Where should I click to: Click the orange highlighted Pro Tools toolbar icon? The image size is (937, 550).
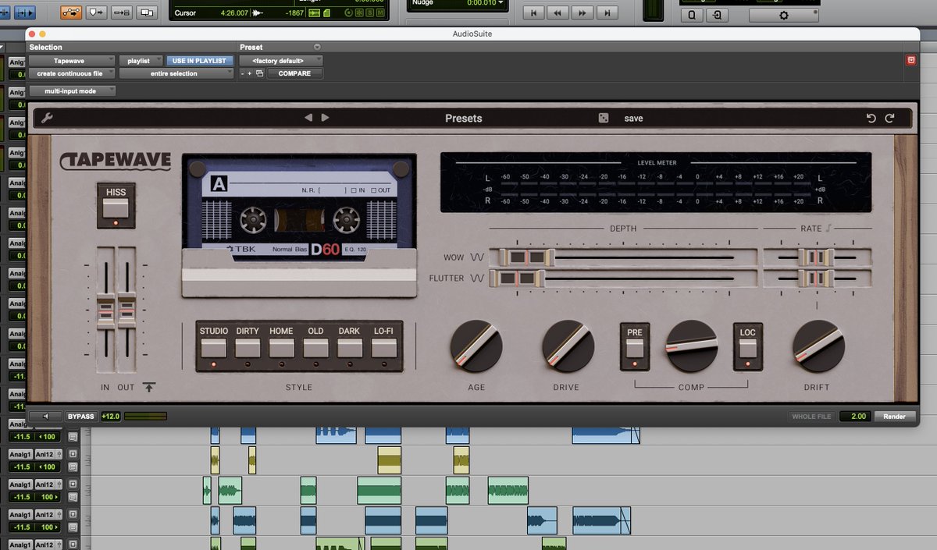pyautogui.click(x=70, y=12)
